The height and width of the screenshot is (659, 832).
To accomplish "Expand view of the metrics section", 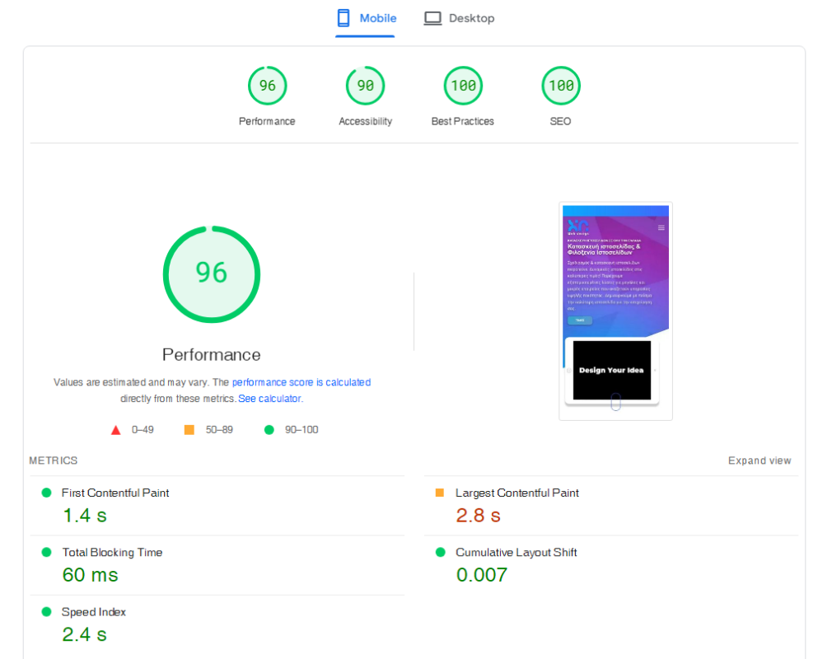I will [x=760, y=460].
